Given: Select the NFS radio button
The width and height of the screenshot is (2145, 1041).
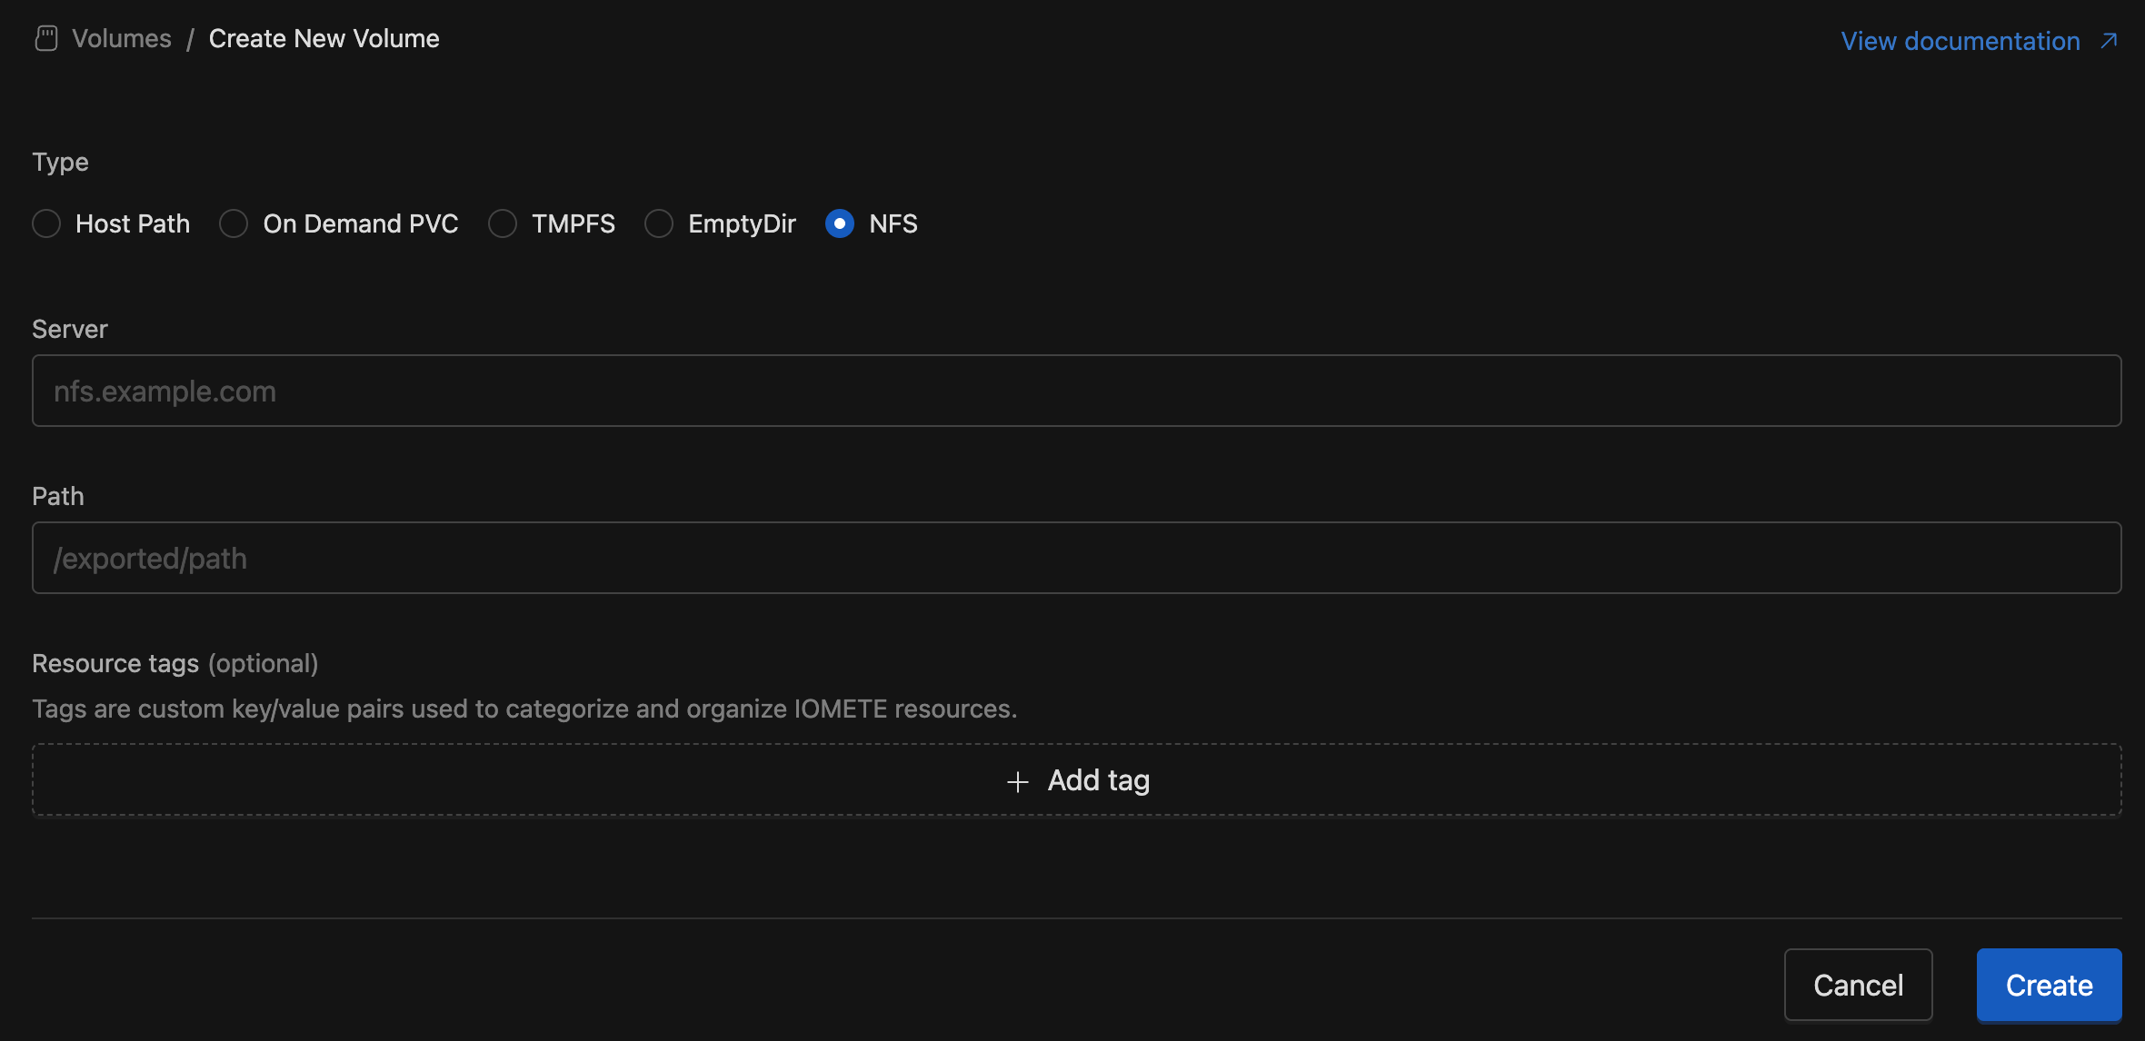Looking at the screenshot, I should pyautogui.click(x=840, y=223).
